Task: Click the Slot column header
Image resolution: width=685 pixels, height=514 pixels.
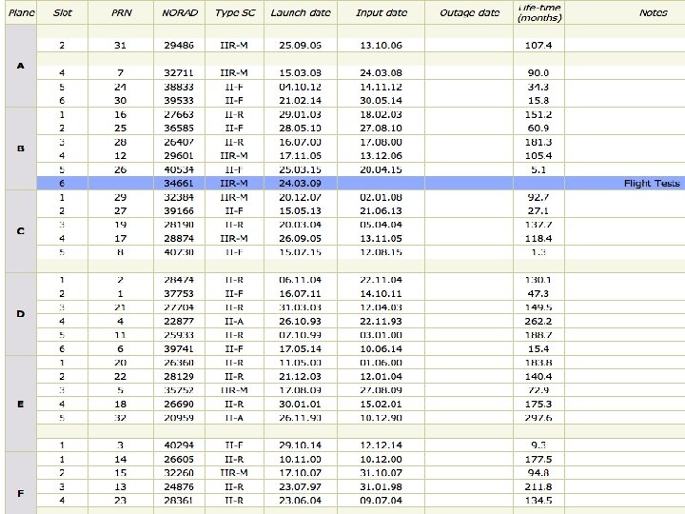Action: tap(62, 12)
